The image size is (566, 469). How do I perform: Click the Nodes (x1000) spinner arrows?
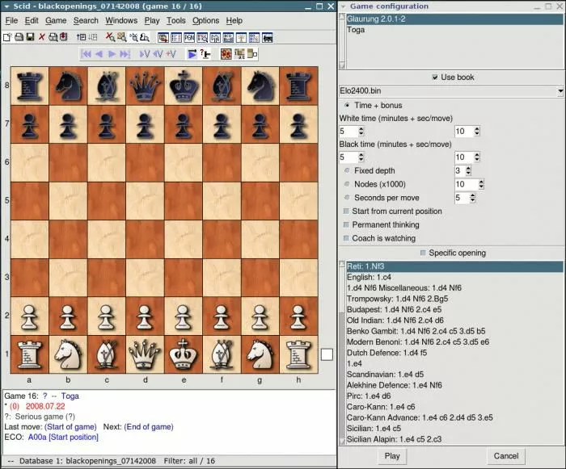[x=482, y=184]
